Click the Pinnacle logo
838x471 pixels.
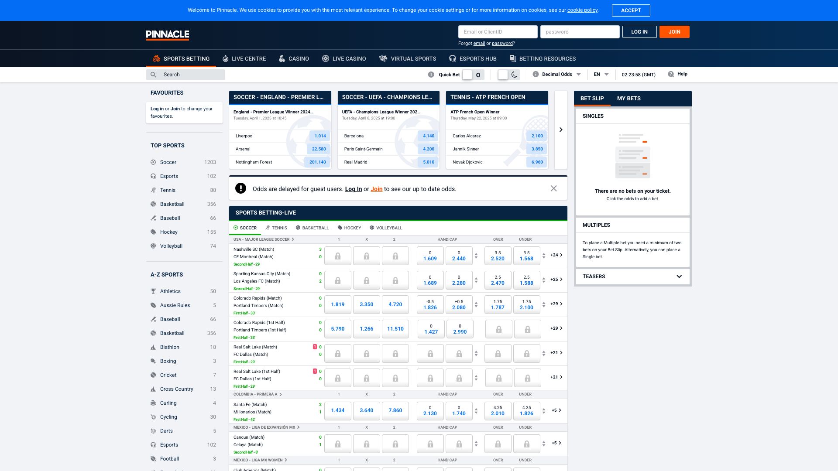click(167, 34)
